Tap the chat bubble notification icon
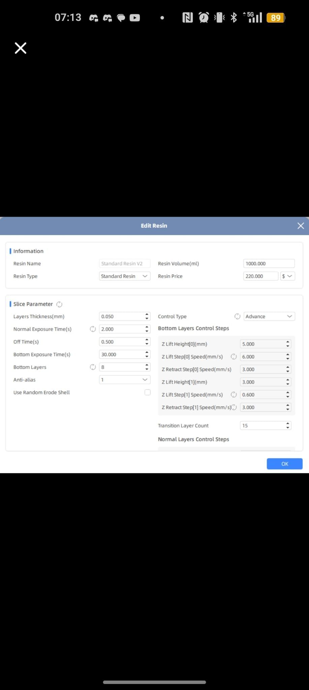 pos(121,18)
